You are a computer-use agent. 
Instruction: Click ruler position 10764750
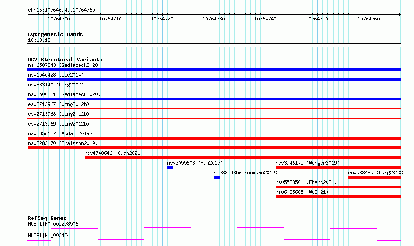click(x=317, y=19)
